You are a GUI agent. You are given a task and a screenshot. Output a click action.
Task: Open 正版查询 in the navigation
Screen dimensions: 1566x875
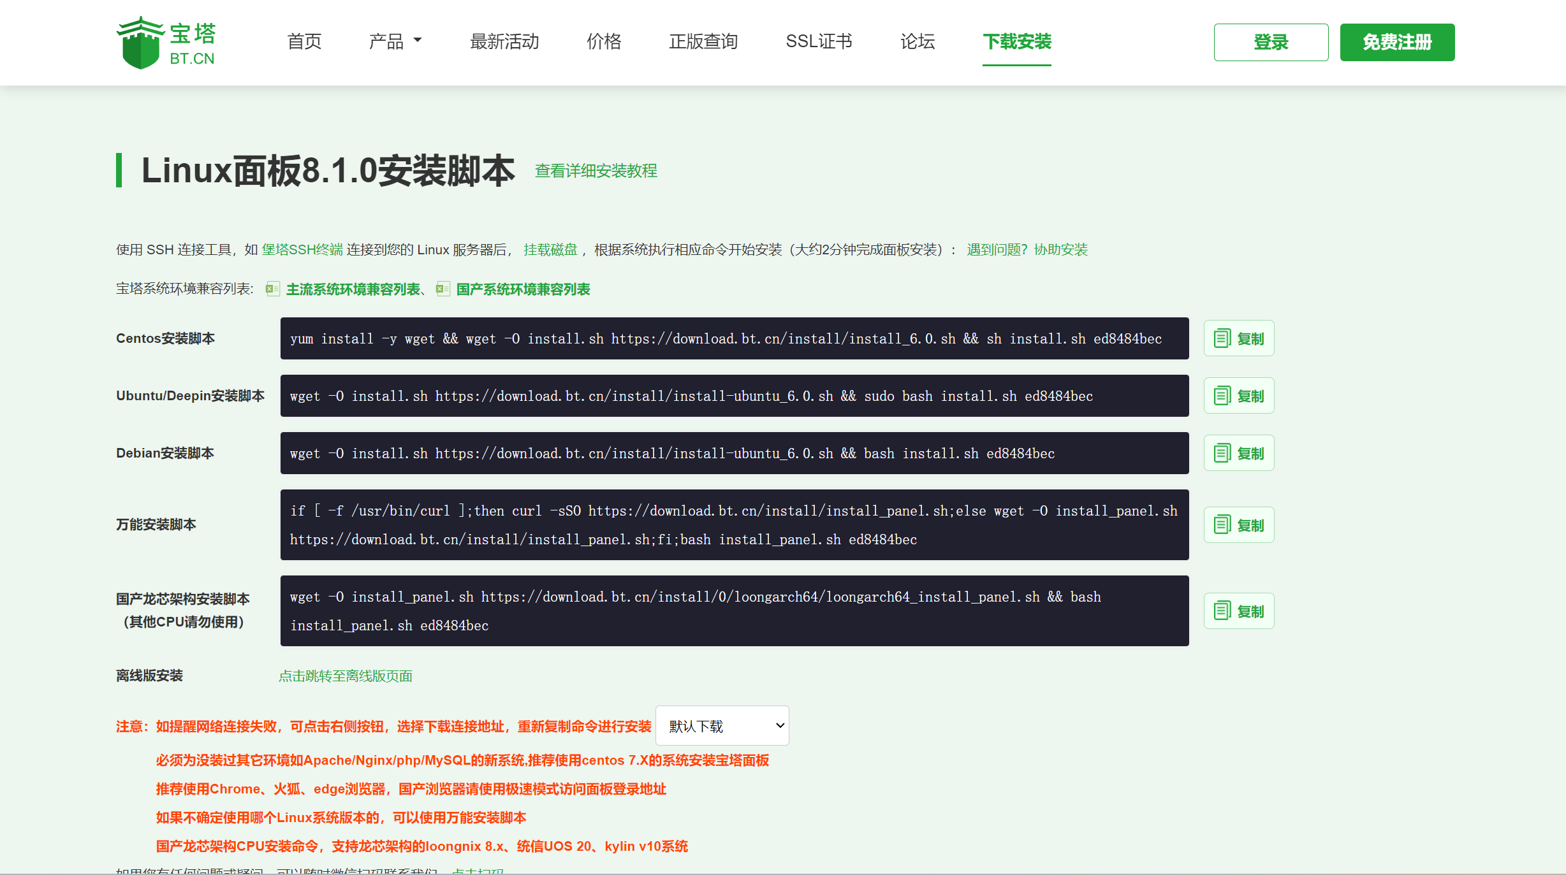click(x=703, y=41)
